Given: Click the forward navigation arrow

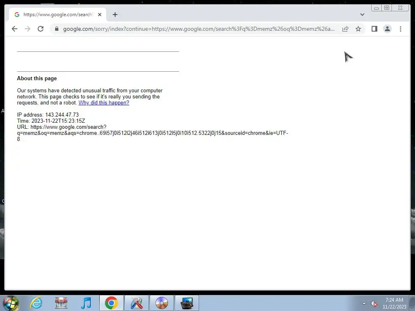Looking at the screenshot, I should coord(28,29).
